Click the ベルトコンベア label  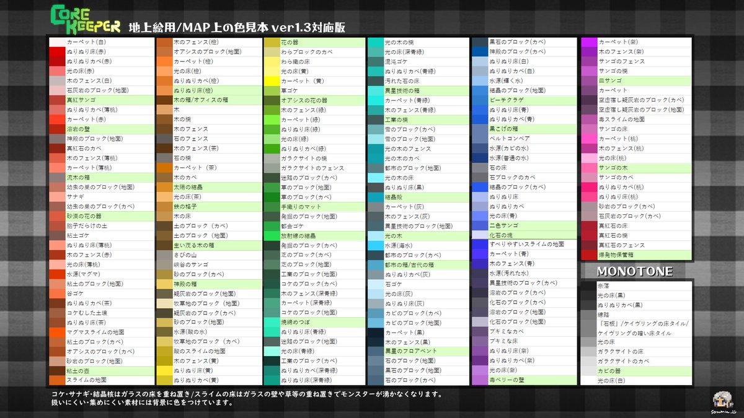[x=510, y=139]
